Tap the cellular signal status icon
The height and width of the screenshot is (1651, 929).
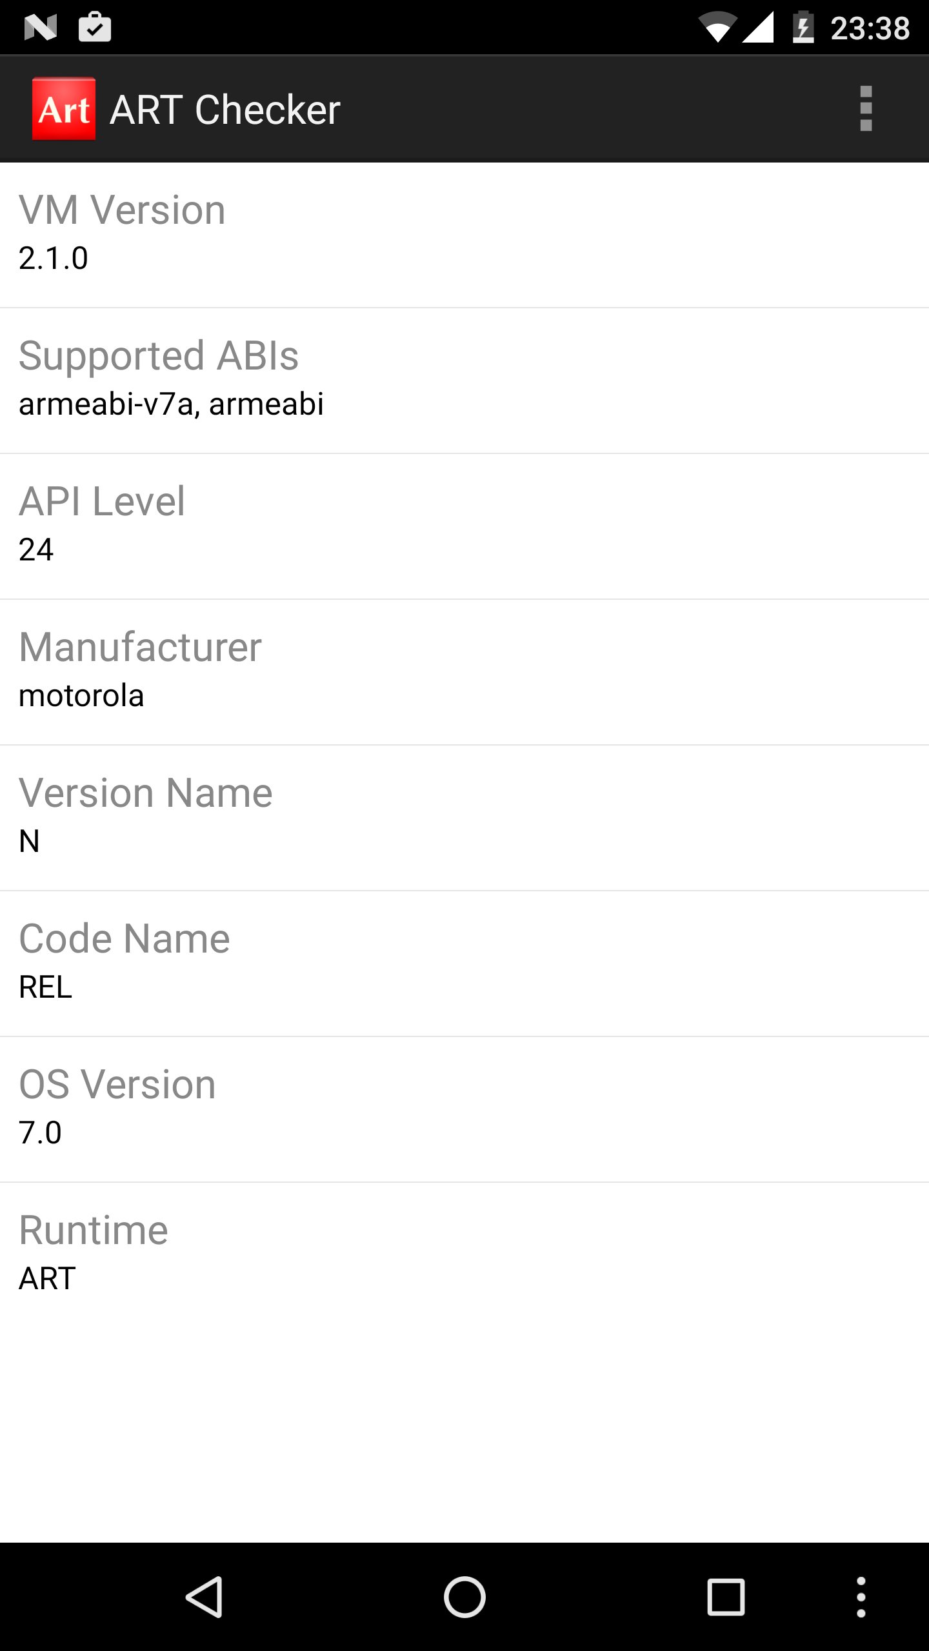click(758, 28)
